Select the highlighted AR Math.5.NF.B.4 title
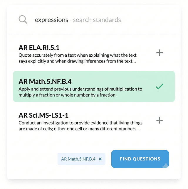This screenshot has width=188, height=189. pyautogui.click(x=45, y=82)
